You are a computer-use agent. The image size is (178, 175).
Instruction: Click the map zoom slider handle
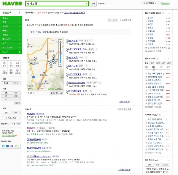[61, 53]
